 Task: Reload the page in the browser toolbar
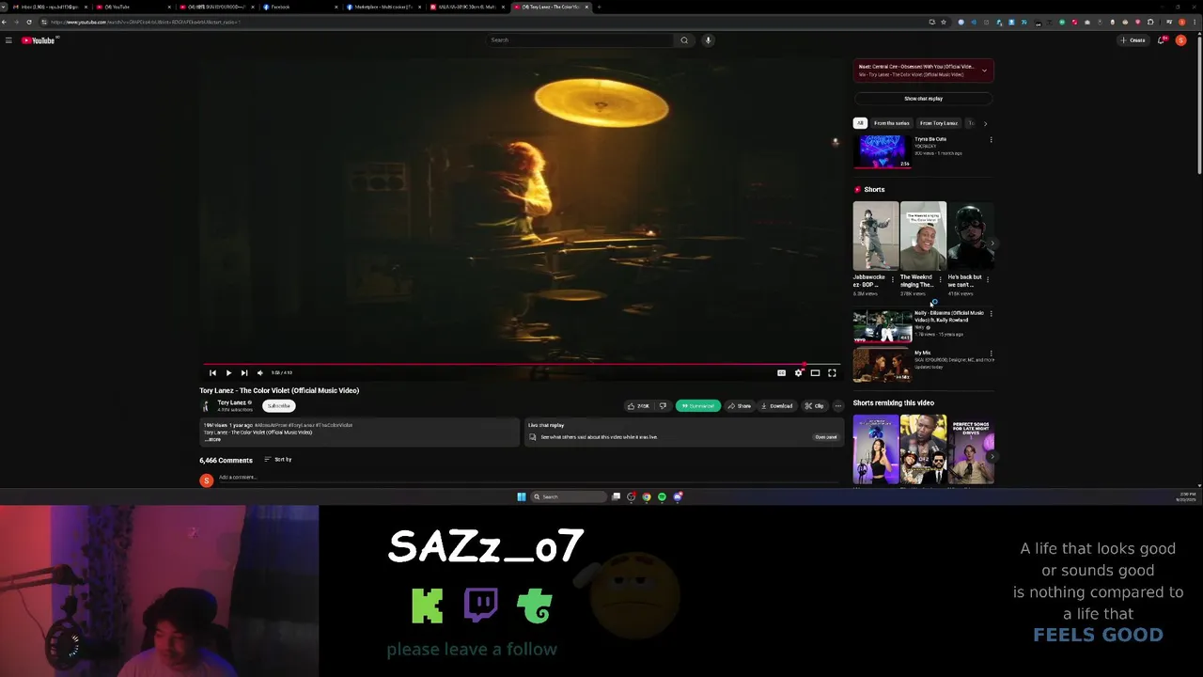pos(29,22)
